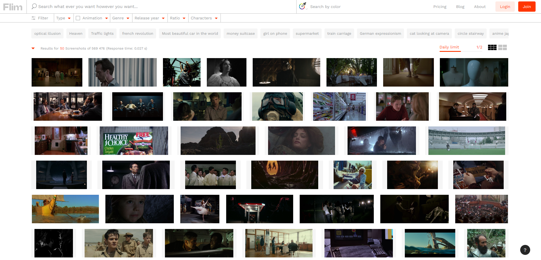
Task: Open the Blog page
Action: [x=460, y=7]
